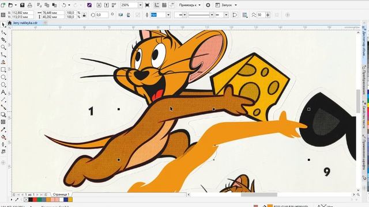Toggle show grid icon
Image resolution: width=369 pixels, height=207 pixels.
coord(164,5)
